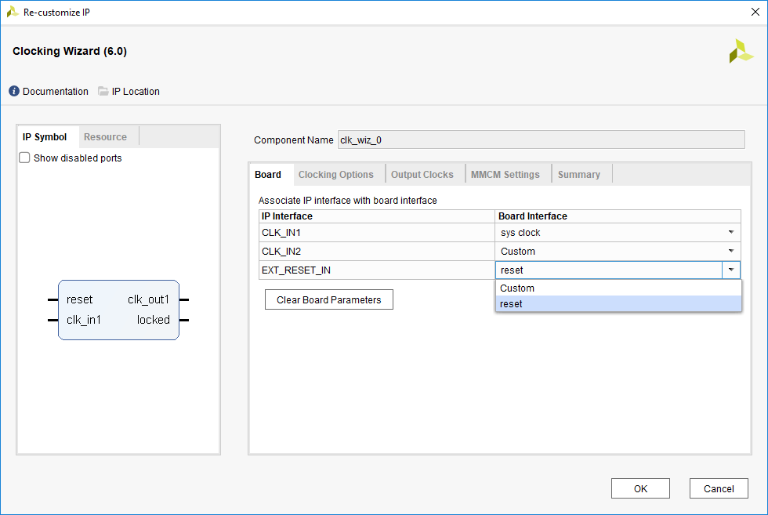Select the reset port on IP symbol
Screen dimensions: 768x515
[x=79, y=299]
